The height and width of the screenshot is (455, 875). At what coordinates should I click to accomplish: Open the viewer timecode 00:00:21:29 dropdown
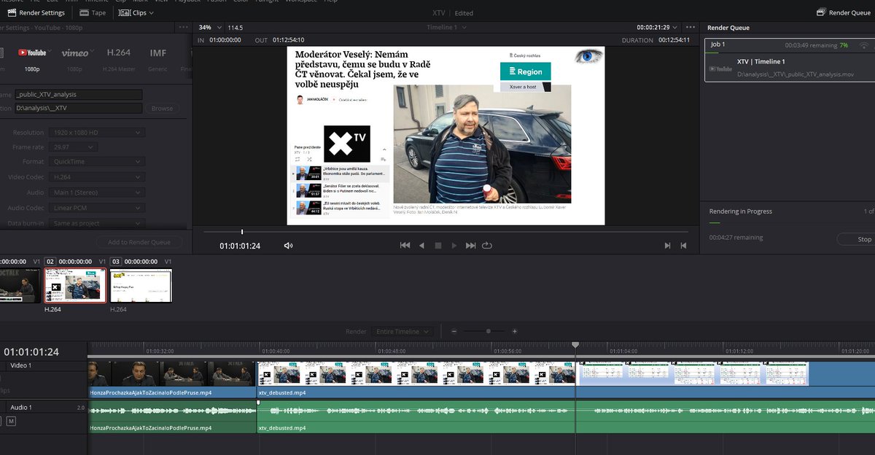pyautogui.click(x=657, y=27)
